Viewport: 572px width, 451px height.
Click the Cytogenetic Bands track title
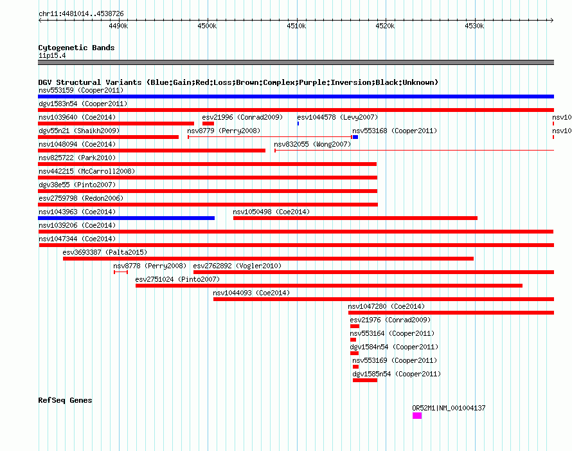coord(76,48)
